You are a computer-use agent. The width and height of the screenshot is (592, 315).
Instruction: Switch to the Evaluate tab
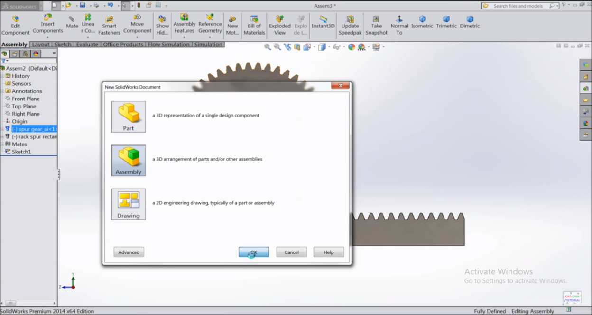point(87,45)
